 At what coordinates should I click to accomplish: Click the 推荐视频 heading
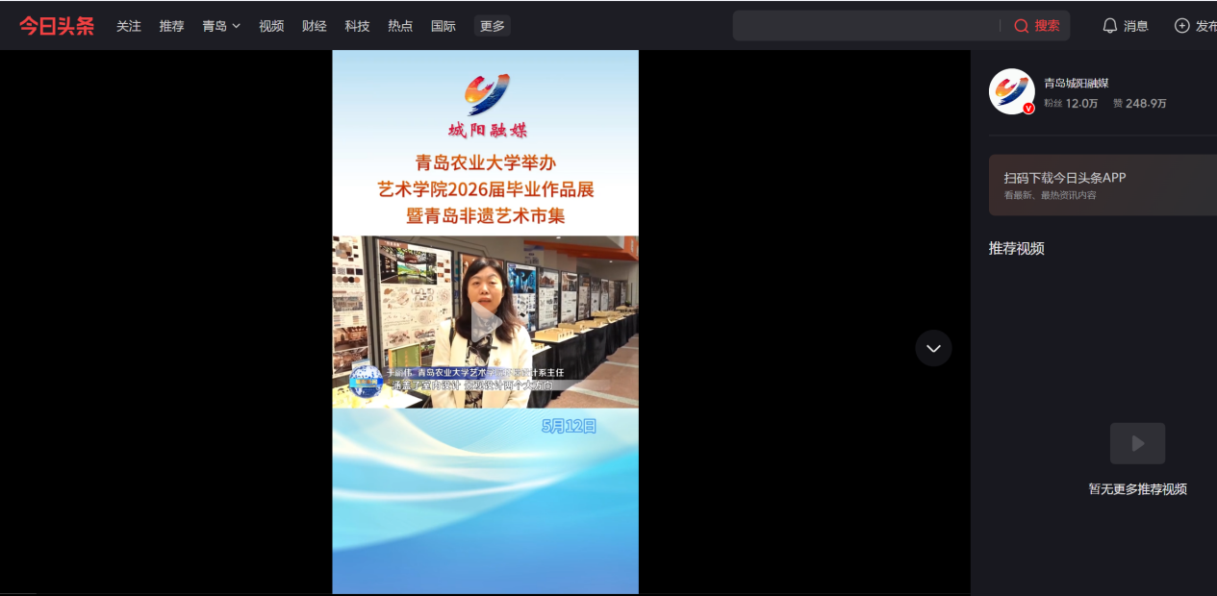(x=1017, y=248)
